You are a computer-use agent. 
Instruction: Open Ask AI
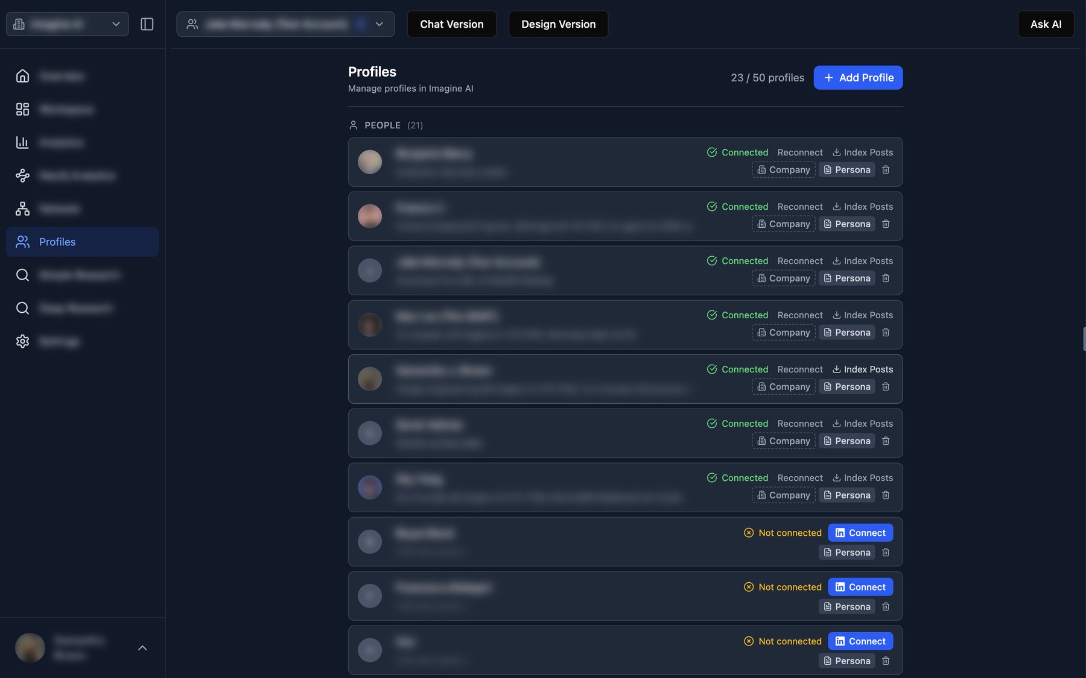pos(1046,24)
